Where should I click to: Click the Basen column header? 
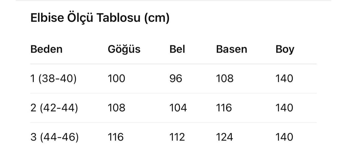click(x=231, y=49)
